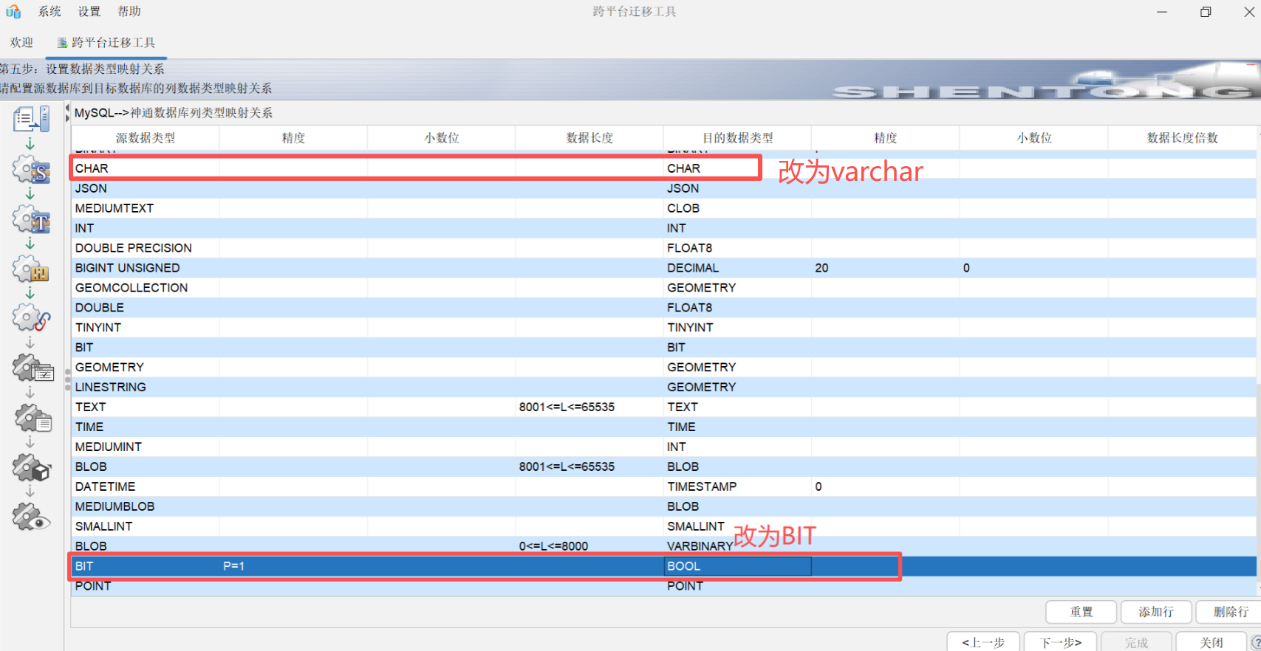This screenshot has height=651, width=1261.
Task: Click the 添加行 button
Action: pyautogui.click(x=1156, y=612)
